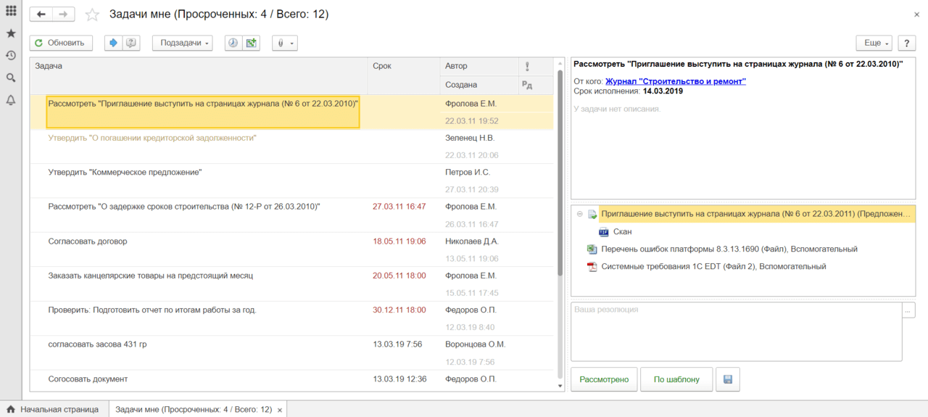Collapse the Приглашение выступить document tree node
The height and width of the screenshot is (417, 928).
(x=580, y=214)
